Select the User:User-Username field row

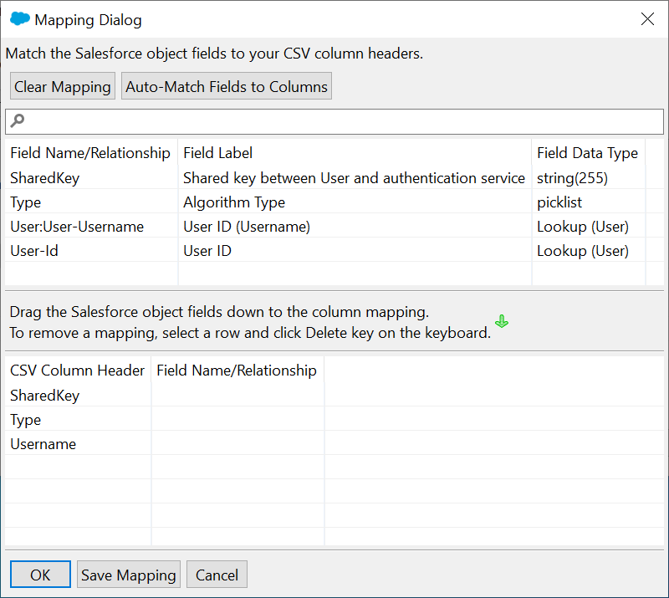tap(77, 227)
